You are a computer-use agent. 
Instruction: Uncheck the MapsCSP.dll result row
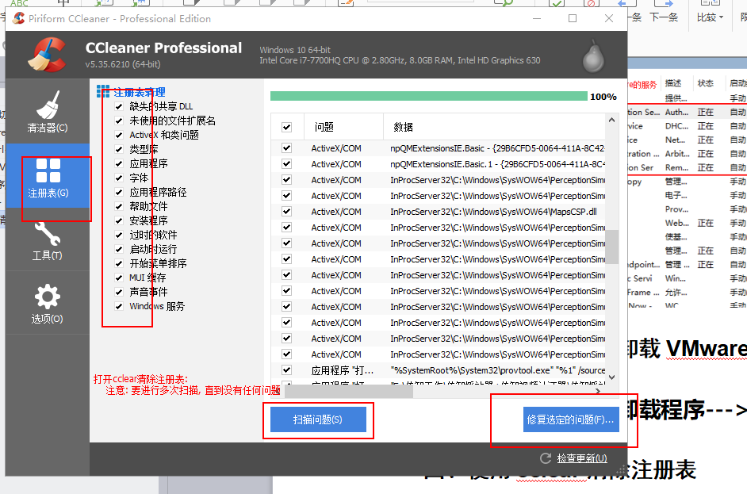coord(287,212)
